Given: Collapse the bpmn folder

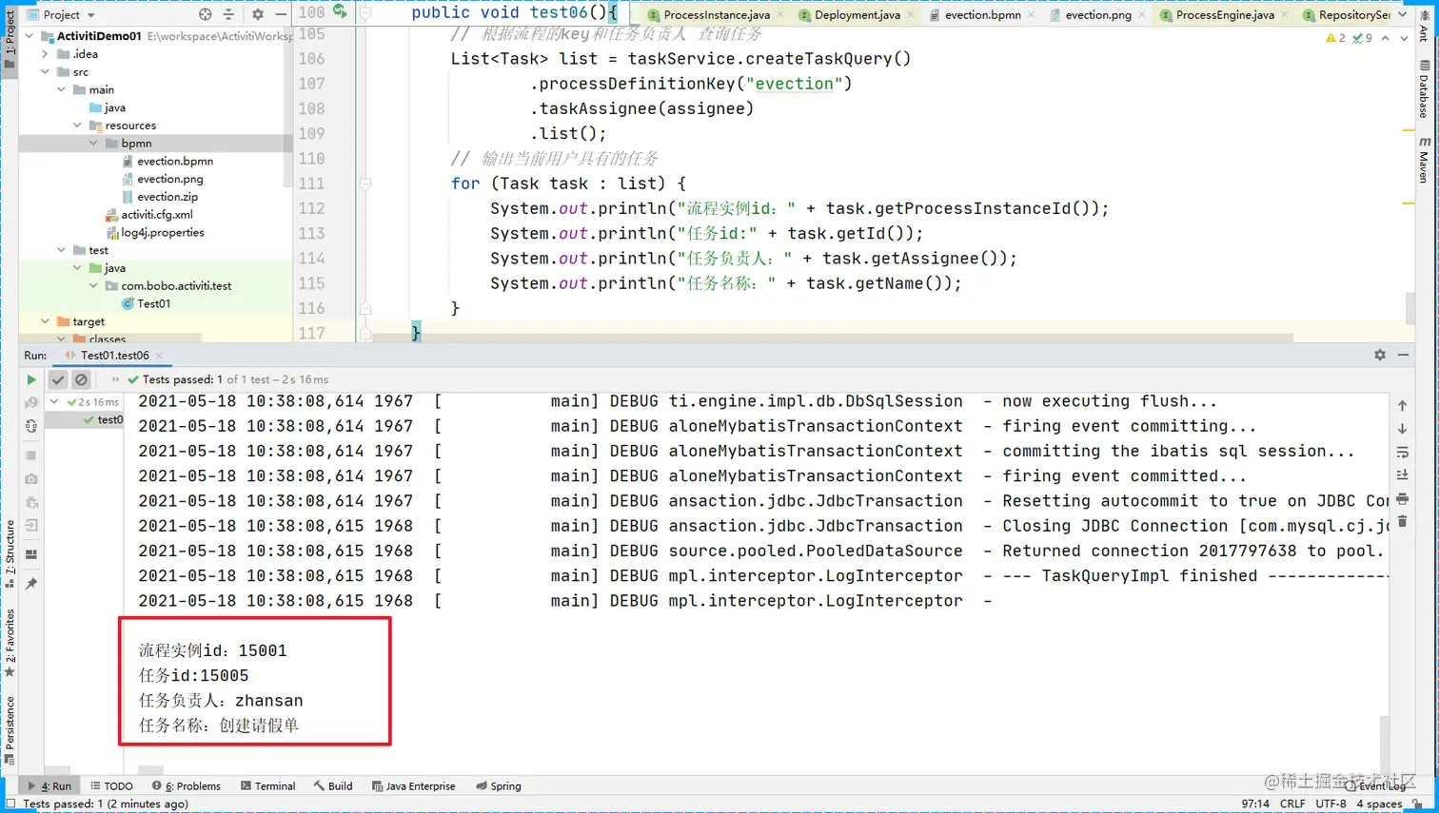Looking at the screenshot, I should (93, 144).
